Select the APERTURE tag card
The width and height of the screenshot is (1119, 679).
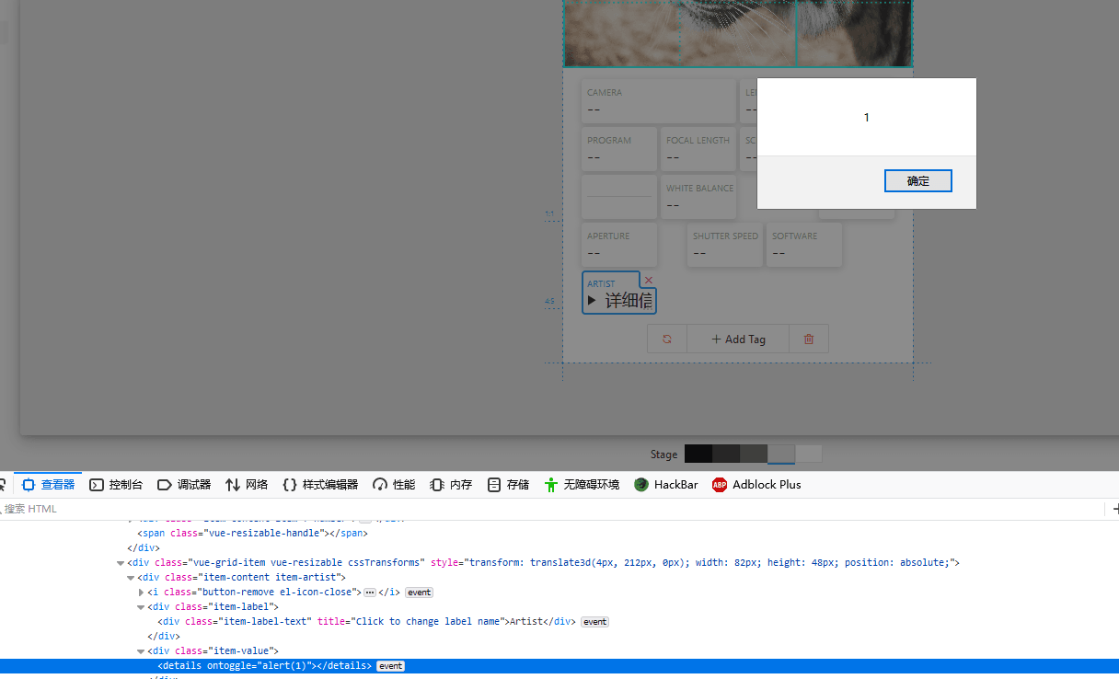click(x=619, y=245)
